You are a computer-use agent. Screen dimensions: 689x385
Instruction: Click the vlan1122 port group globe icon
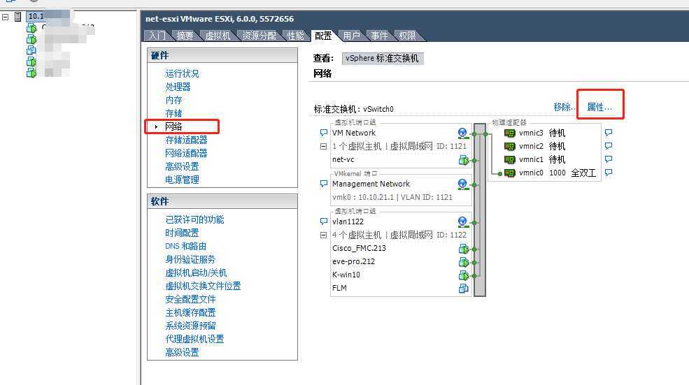[x=462, y=221]
